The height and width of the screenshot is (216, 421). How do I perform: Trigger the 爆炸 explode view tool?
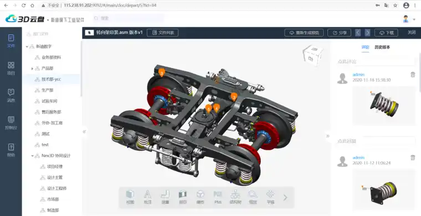pyautogui.click(x=201, y=197)
